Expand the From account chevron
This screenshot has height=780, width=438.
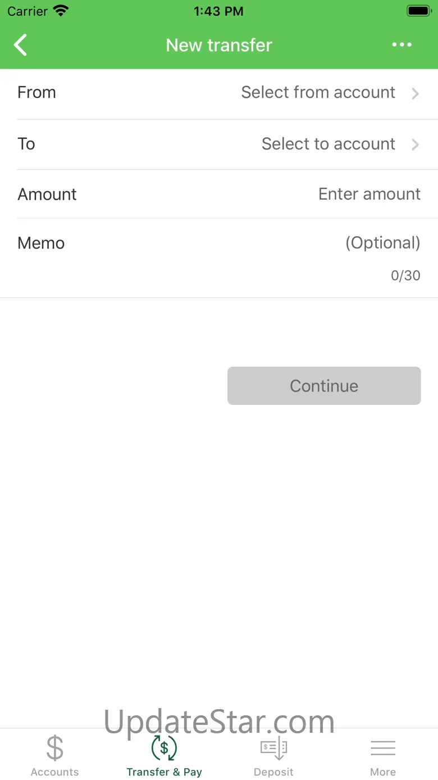tap(416, 93)
